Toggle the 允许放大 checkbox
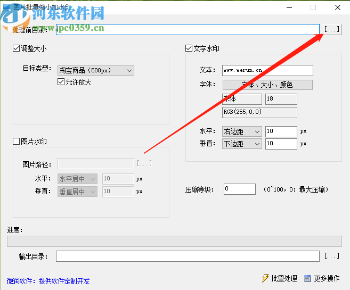The height and width of the screenshot is (290, 350). tap(61, 82)
